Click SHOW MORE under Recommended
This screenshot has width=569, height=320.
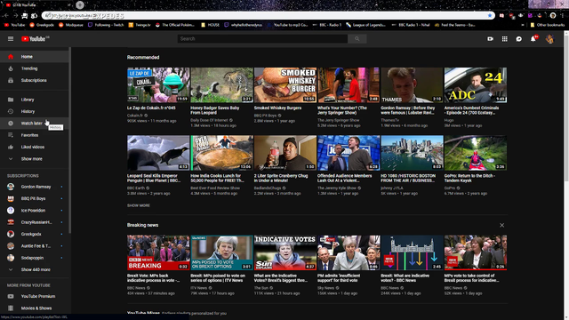coord(139,205)
